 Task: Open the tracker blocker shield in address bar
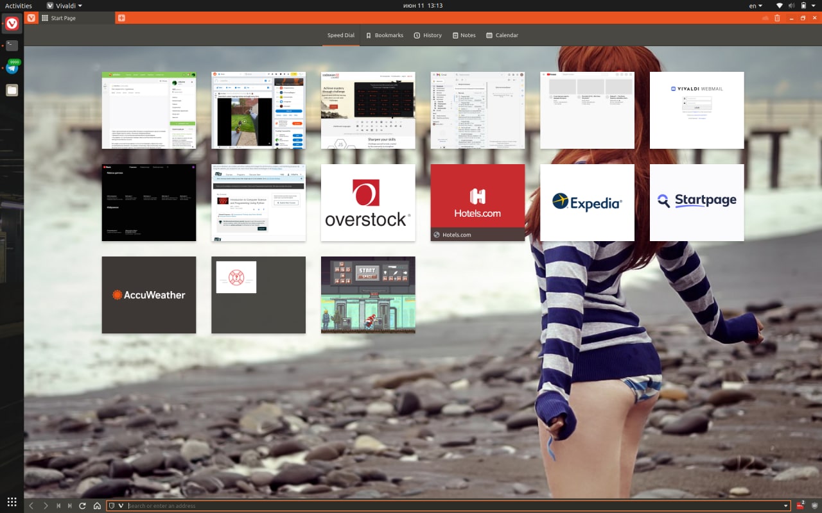click(x=112, y=506)
